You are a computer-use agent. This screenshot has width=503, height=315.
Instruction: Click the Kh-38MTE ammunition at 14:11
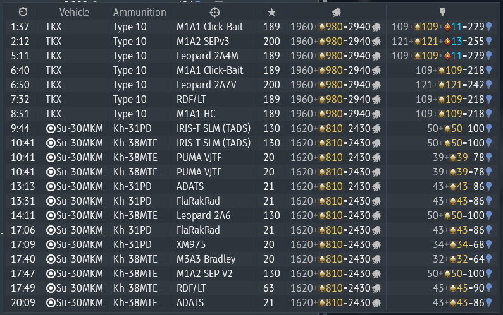135,215
